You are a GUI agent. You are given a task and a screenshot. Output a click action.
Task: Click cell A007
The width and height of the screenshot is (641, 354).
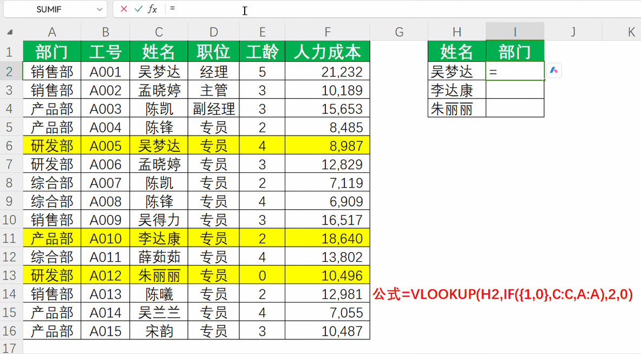[106, 183]
